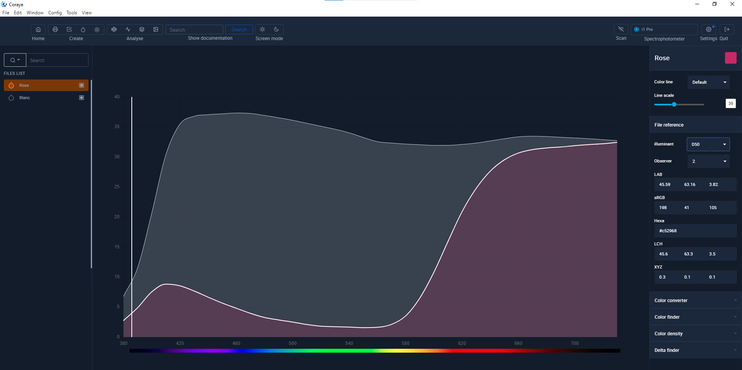Click the Line scale value box 39
Screen dimensions: 742x370
[730, 103]
